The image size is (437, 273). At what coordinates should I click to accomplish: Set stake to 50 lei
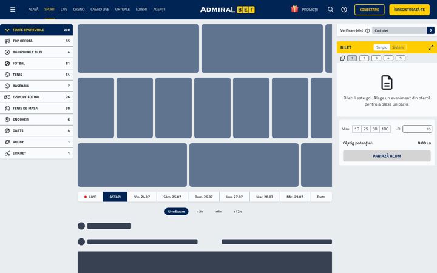[x=375, y=129]
